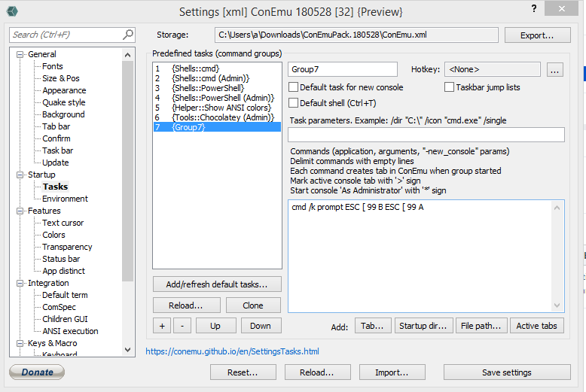Collapse the Features tree node
586x392 pixels.
point(20,211)
